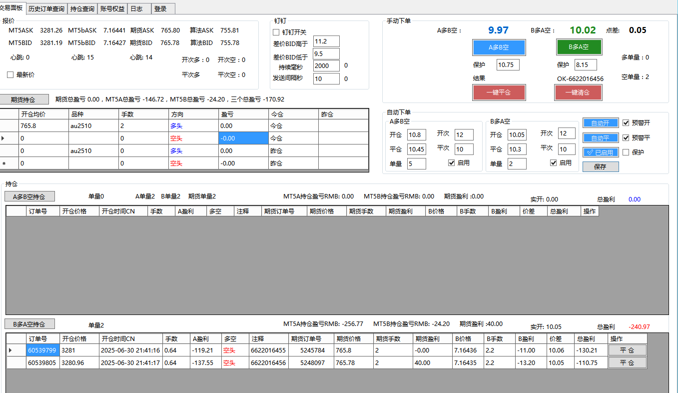Screen dimensions: 678x393
Task: Open the 账号权益 tab
Action: [112, 8]
